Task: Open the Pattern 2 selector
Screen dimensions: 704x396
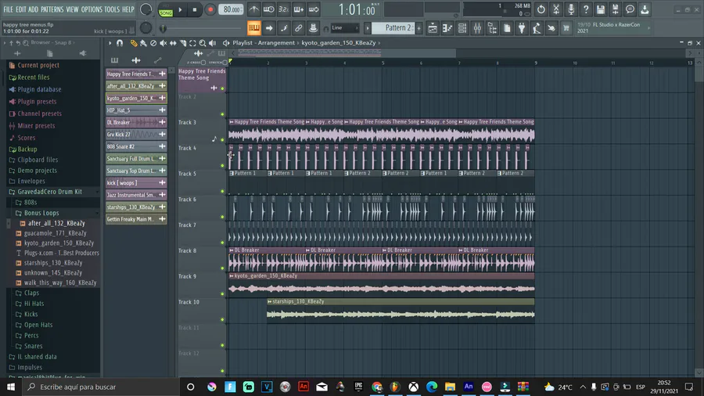Action: [393, 28]
